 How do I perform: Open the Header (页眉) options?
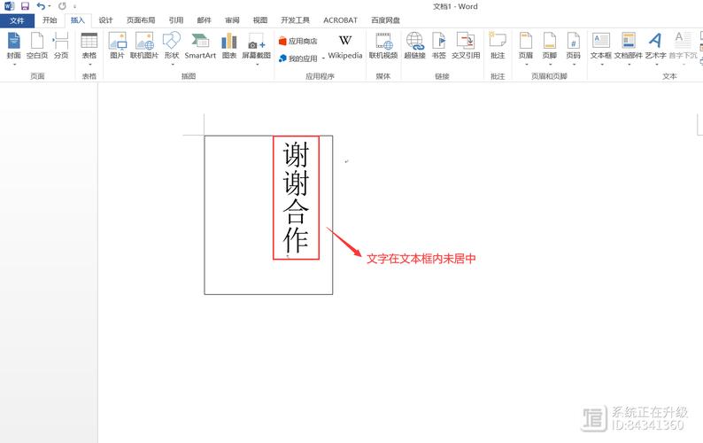(x=525, y=46)
